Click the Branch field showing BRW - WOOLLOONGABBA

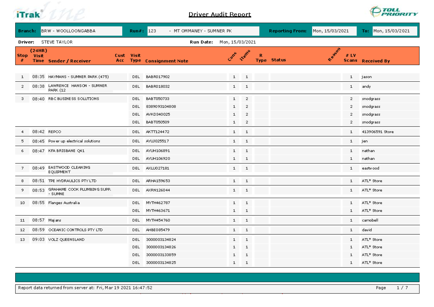pyautogui.click(x=81, y=31)
